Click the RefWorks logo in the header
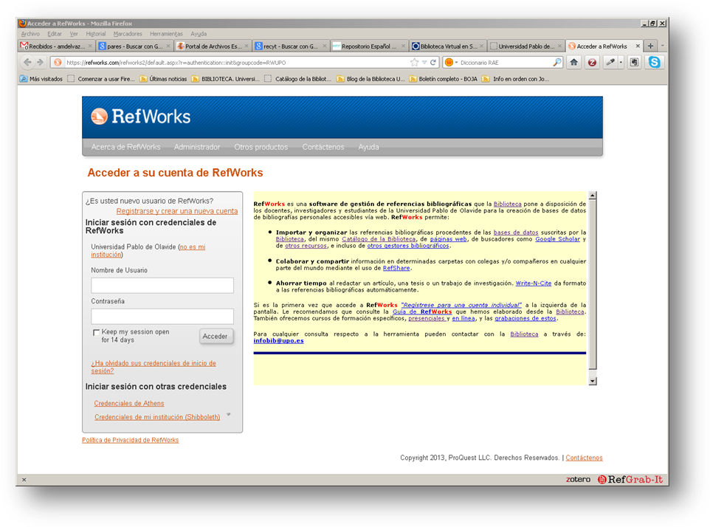Screen dimensions: 710x527 141,117
